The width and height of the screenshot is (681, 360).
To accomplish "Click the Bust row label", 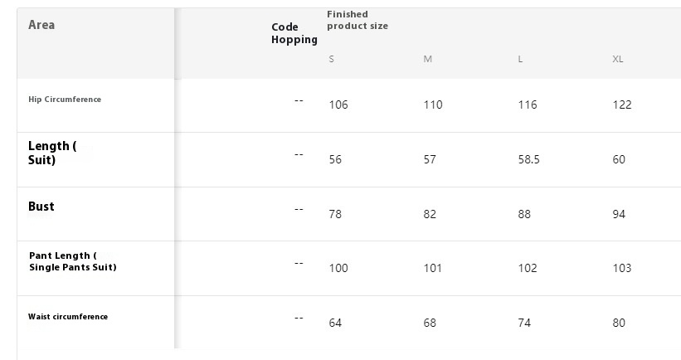I will (41, 207).
